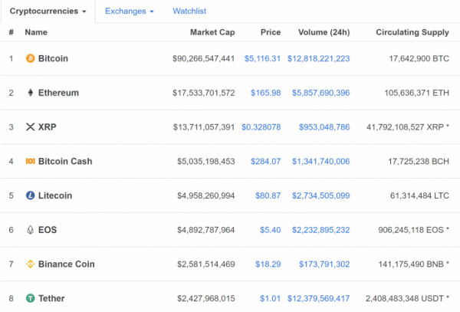This screenshot has height=312, width=460.
Task: Click EOS volume $2,232,895,232
Action: (320, 230)
